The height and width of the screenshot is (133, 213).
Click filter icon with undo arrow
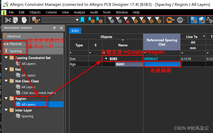111,20
